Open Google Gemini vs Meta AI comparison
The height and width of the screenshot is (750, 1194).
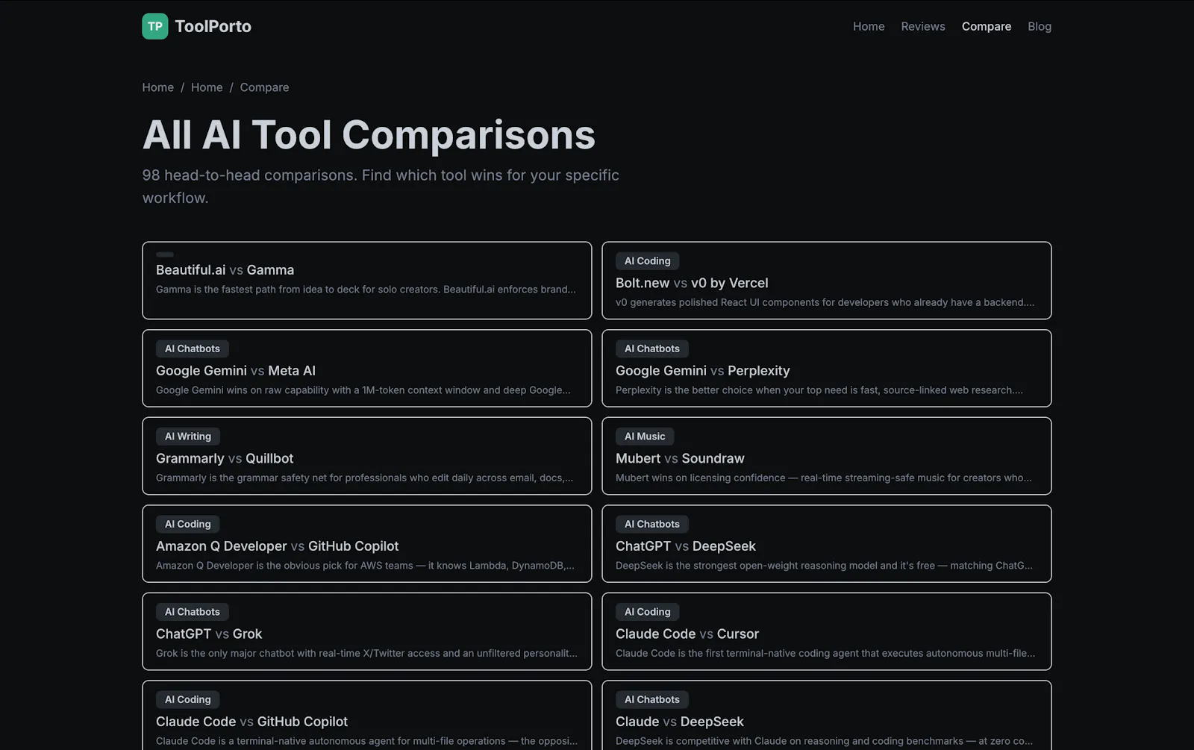click(367, 368)
